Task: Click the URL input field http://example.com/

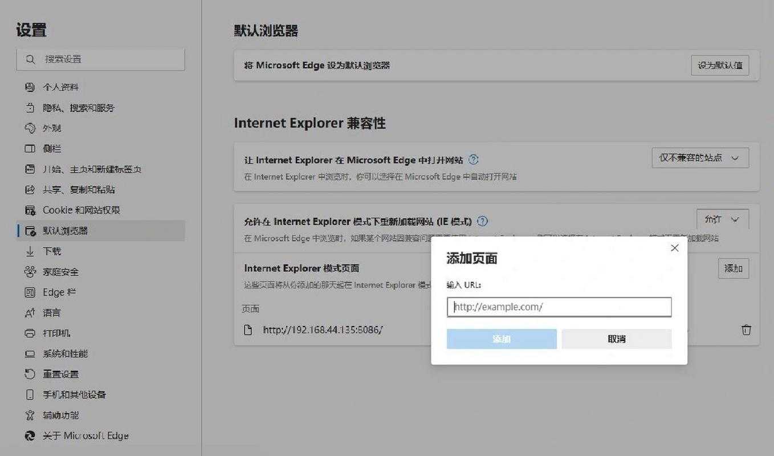Action: pyautogui.click(x=559, y=307)
